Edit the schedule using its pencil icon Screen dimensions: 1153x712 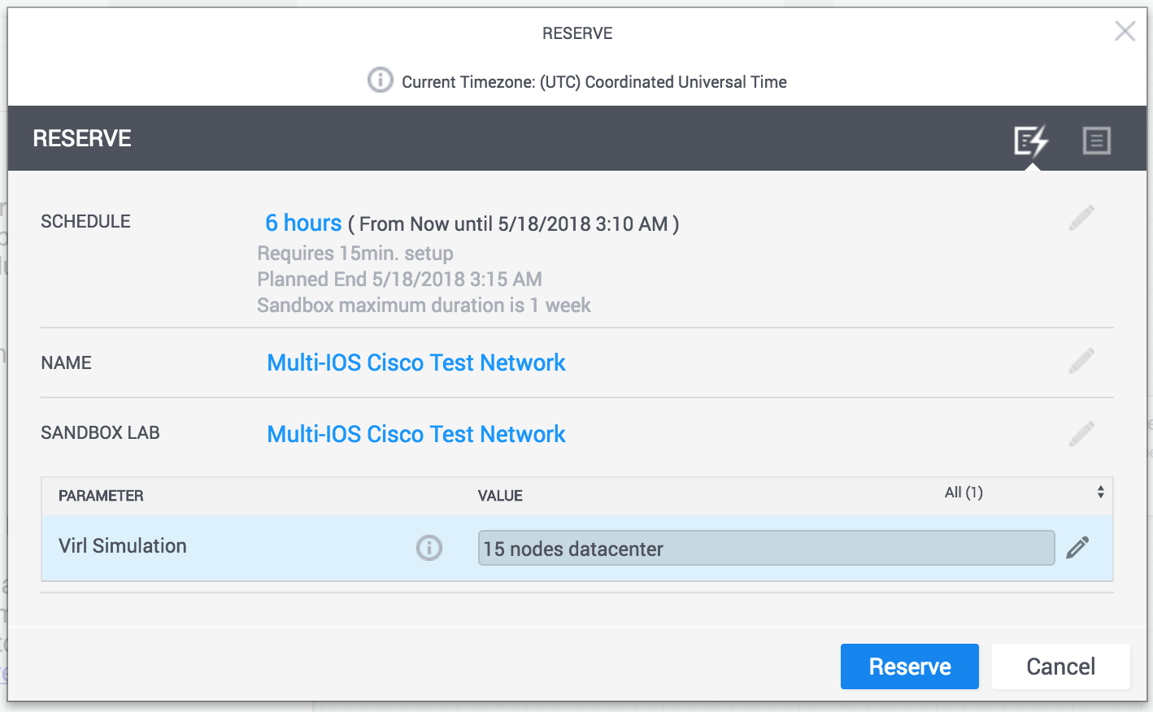[x=1081, y=218]
